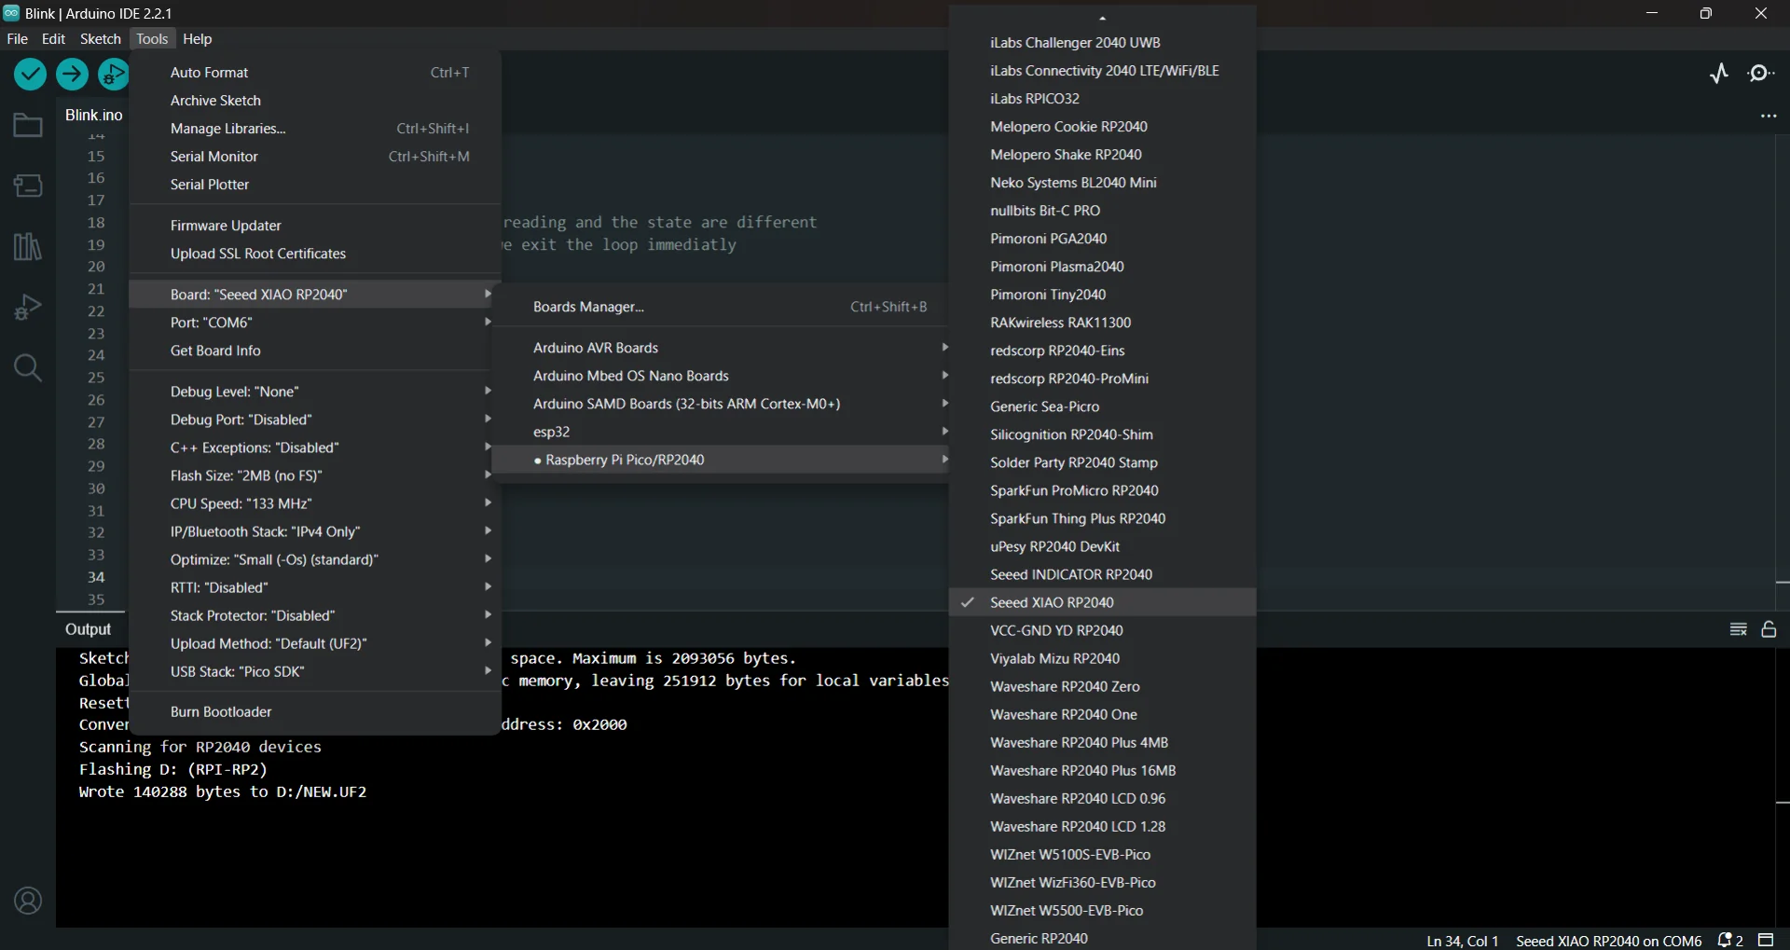Click the Upload arrow icon
The height and width of the screenshot is (950, 1790).
72,74
